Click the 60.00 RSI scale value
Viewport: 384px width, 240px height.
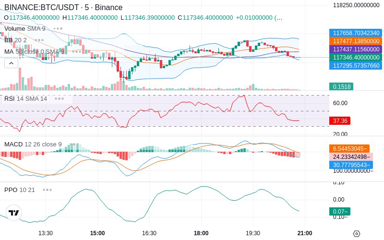click(x=340, y=103)
